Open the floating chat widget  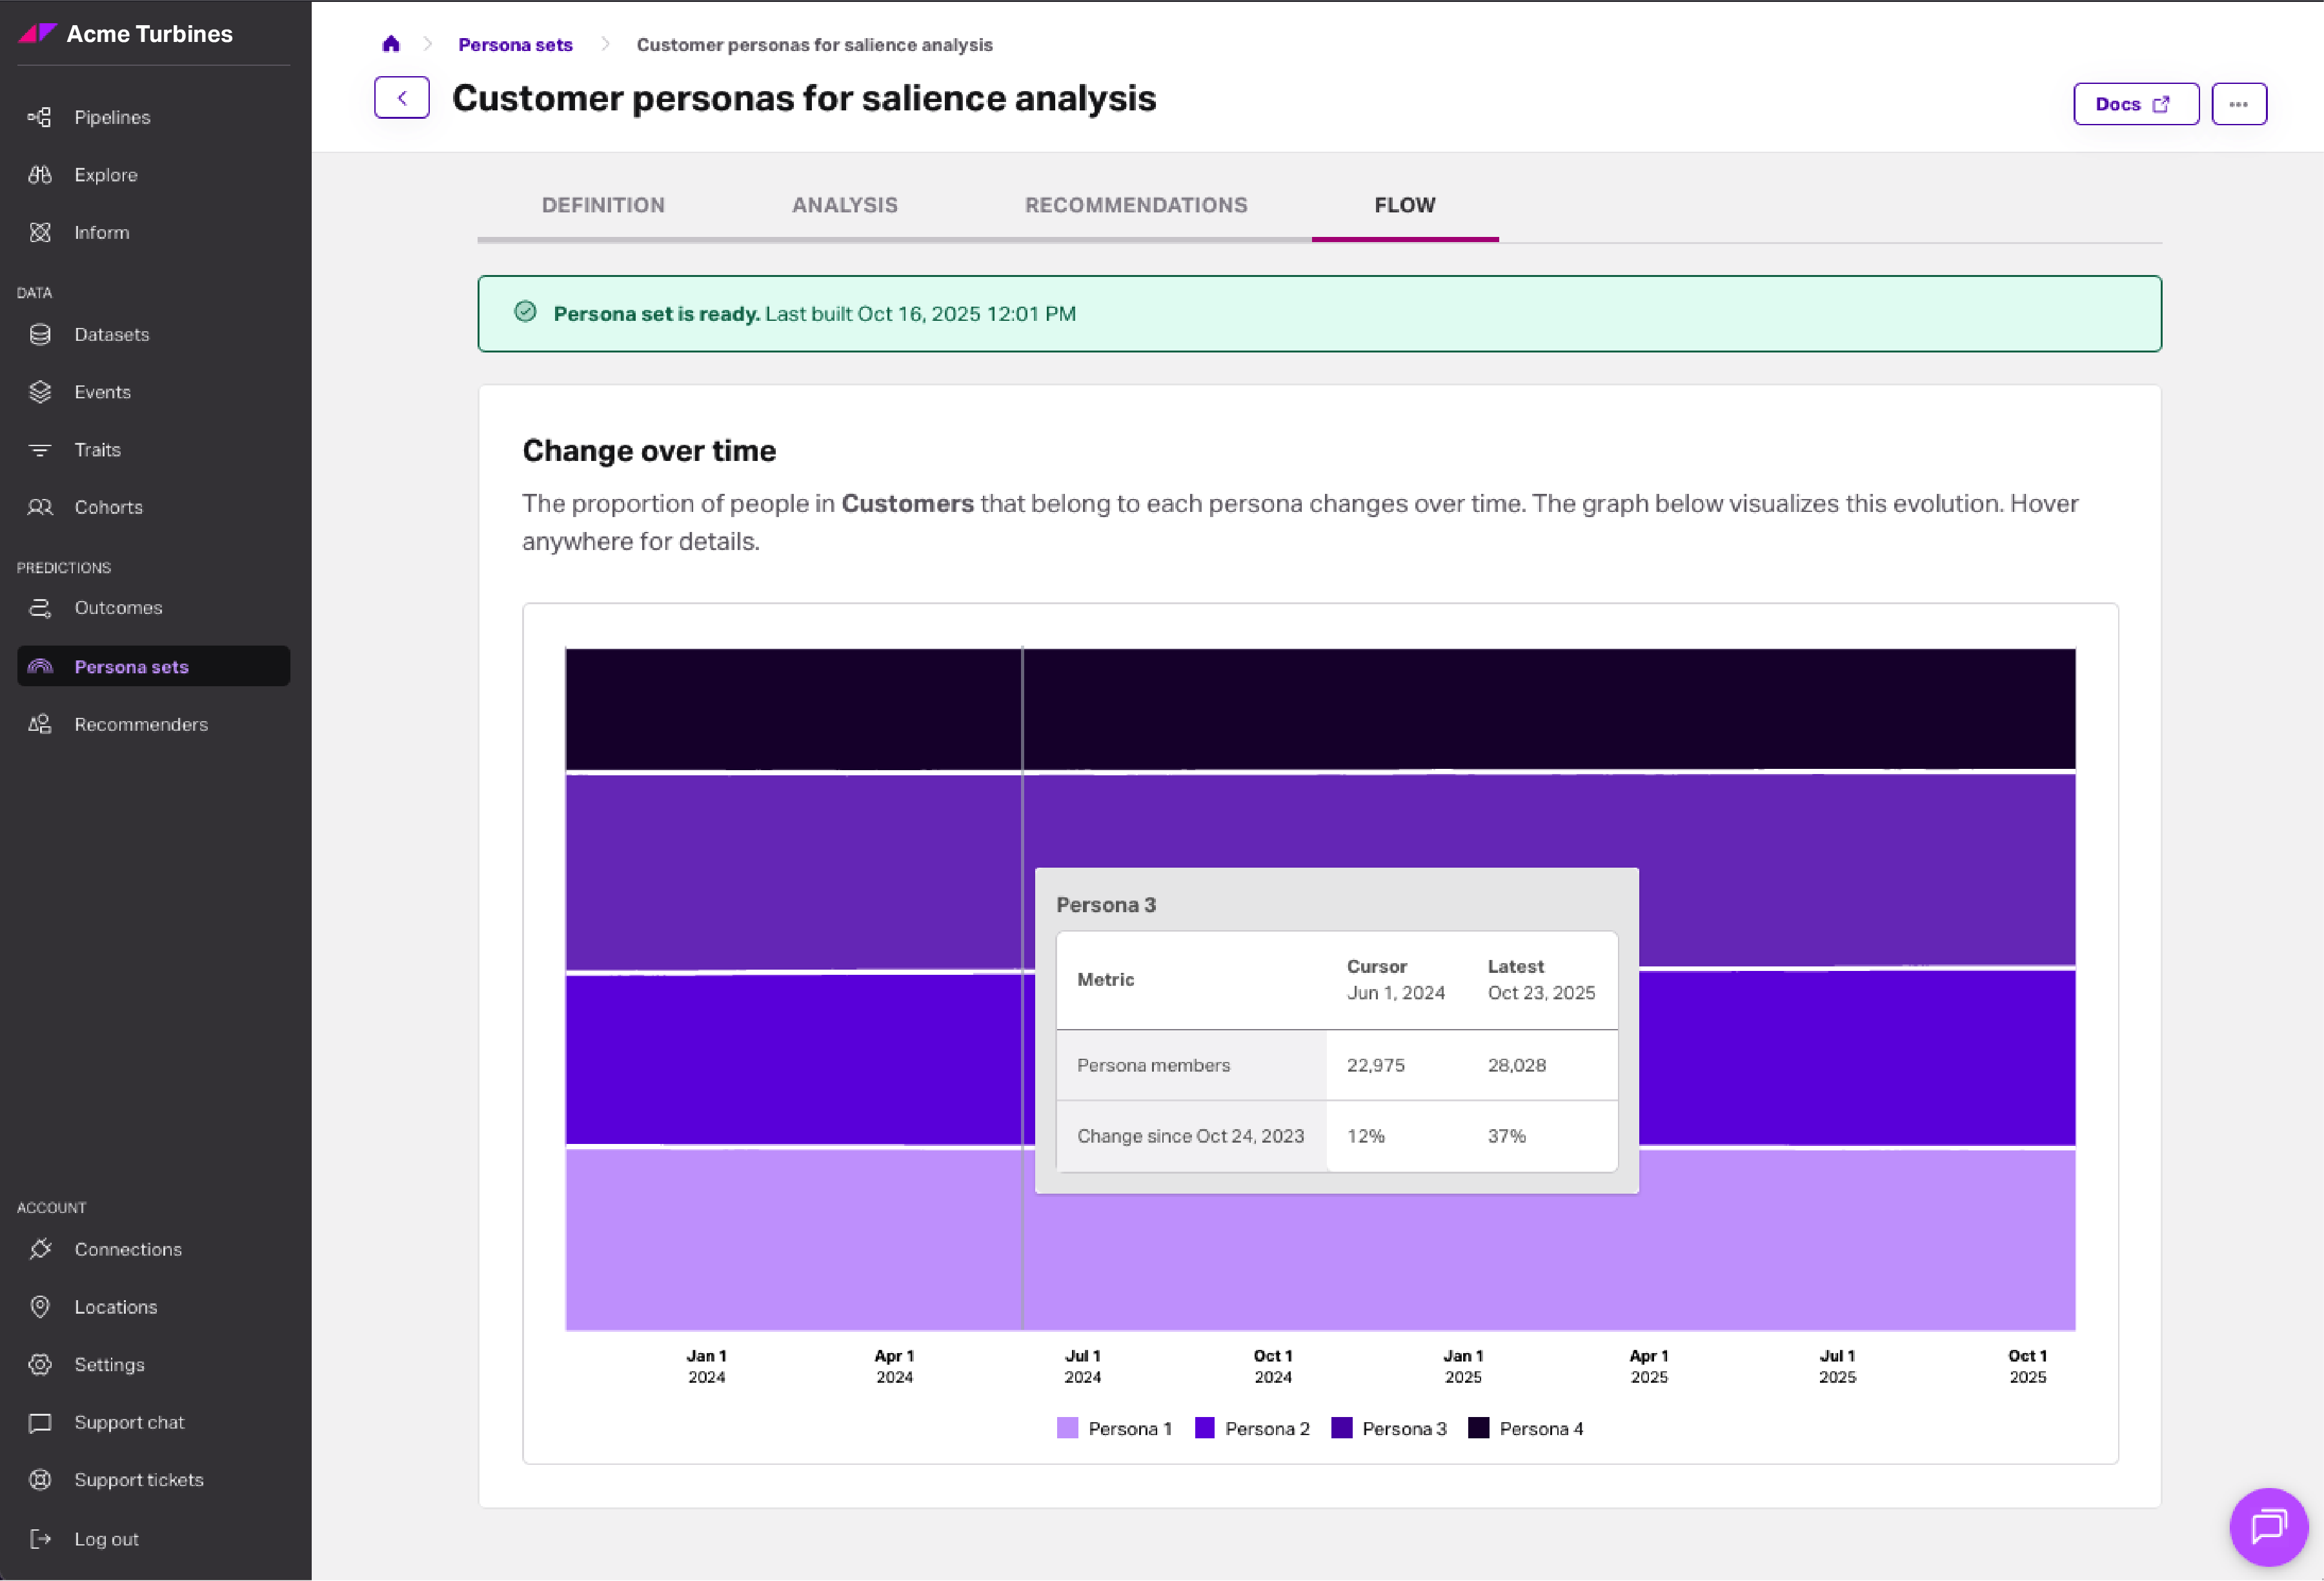point(2268,1526)
